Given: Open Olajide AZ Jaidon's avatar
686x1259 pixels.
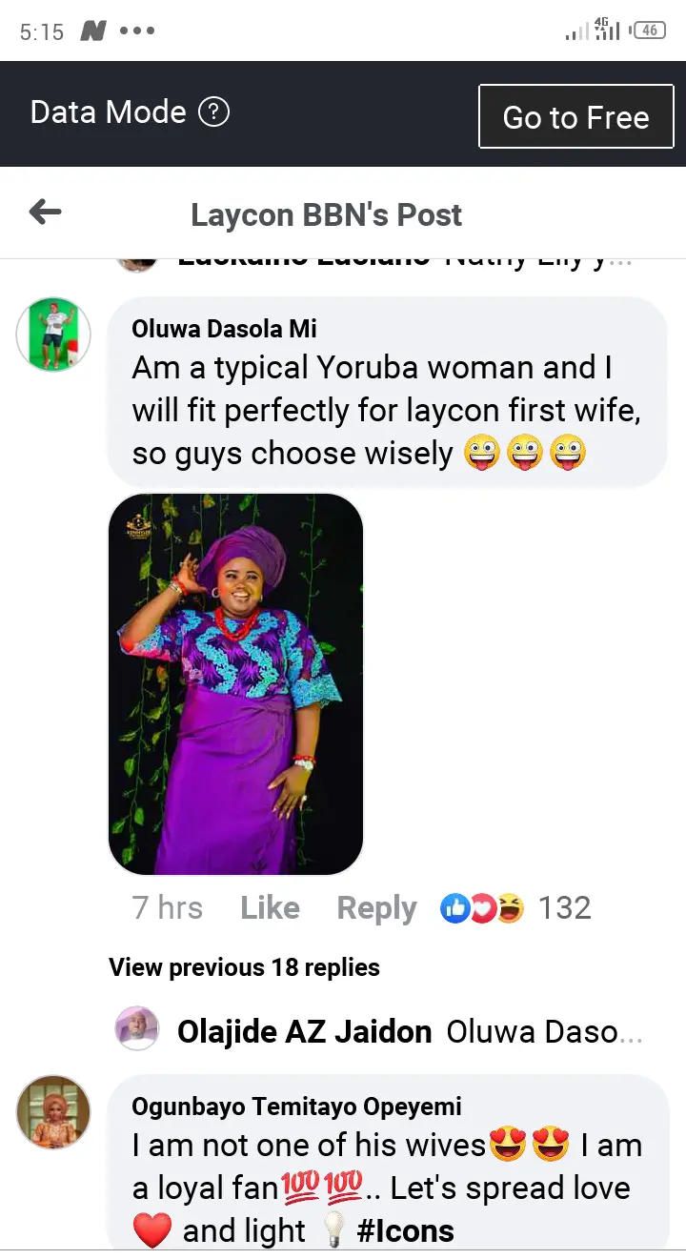Looking at the screenshot, I should [x=137, y=1029].
